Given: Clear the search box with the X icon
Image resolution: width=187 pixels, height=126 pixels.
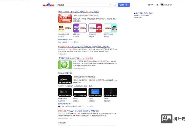Looking at the screenshot, I should click(110, 5).
